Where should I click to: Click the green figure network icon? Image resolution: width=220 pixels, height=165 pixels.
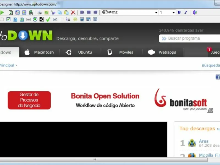coord(31,12)
